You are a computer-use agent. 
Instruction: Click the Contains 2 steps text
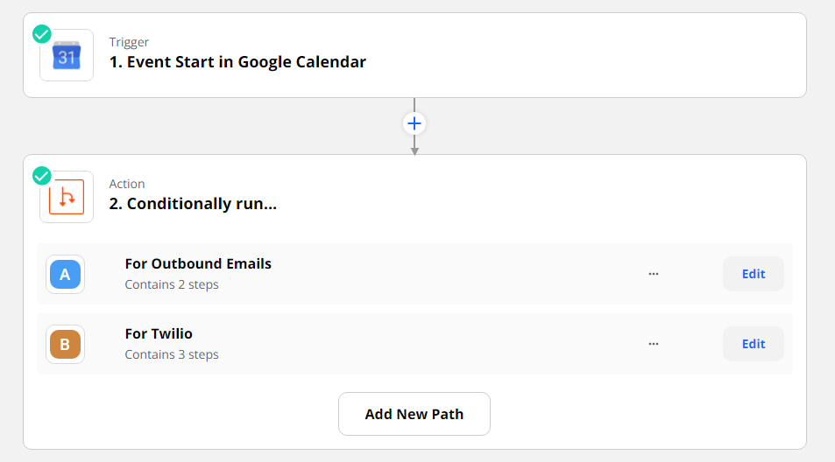[x=172, y=284]
